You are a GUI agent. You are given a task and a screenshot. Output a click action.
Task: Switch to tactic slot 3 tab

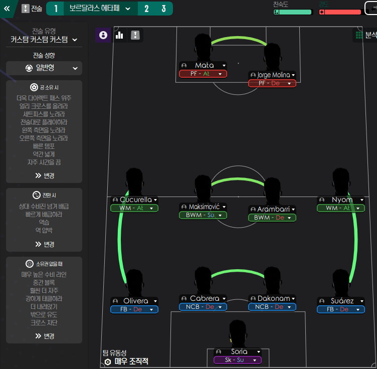[x=164, y=9]
